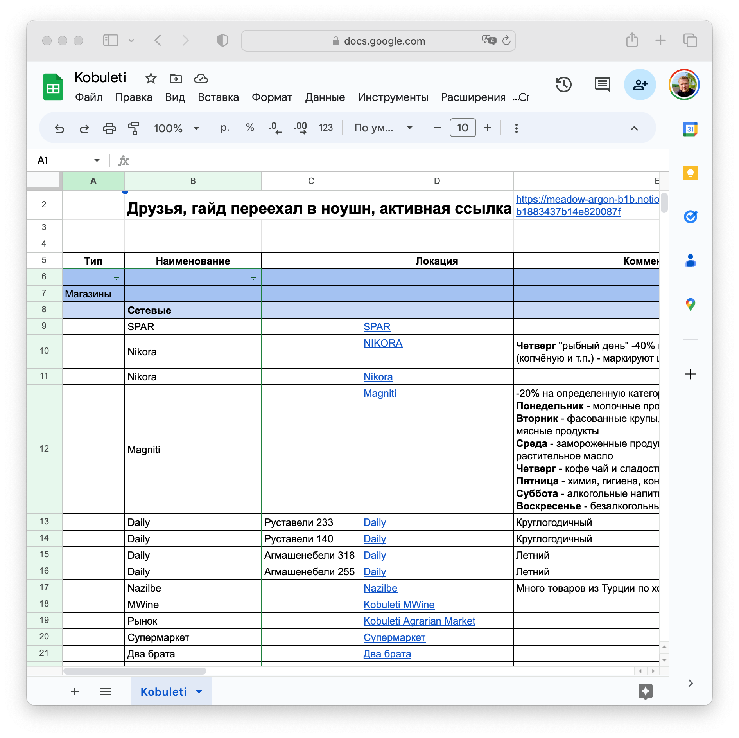Open Google Calendar side panel
Viewport: 739px width, 738px height.
[x=691, y=129]
